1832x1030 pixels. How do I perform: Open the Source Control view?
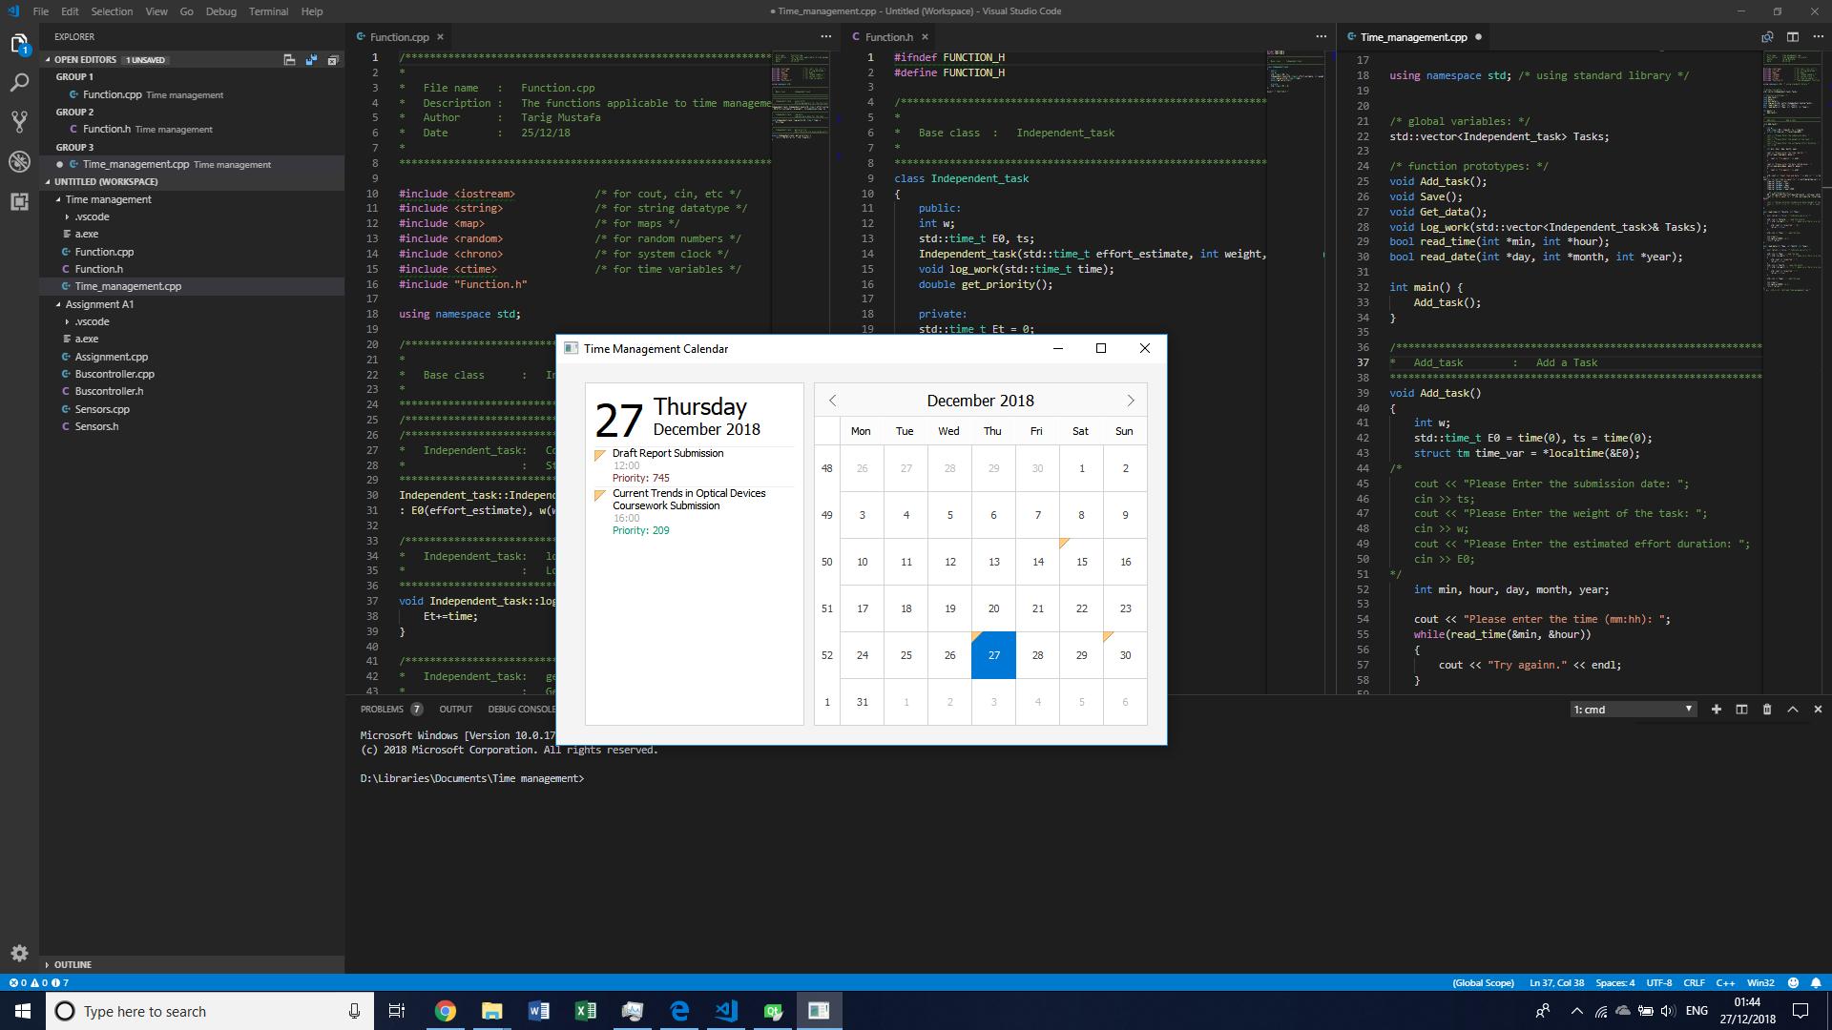point(19,122)
